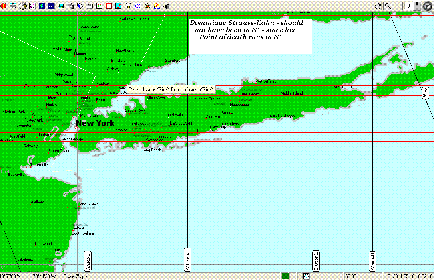Click the Port Jefferson map label
434x280 pixels.
click(x=267, y=81)
